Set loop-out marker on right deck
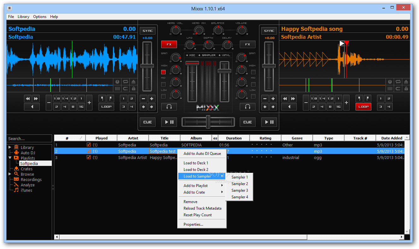The width and height of the screenshot is (419, 249). click(368, 99)
